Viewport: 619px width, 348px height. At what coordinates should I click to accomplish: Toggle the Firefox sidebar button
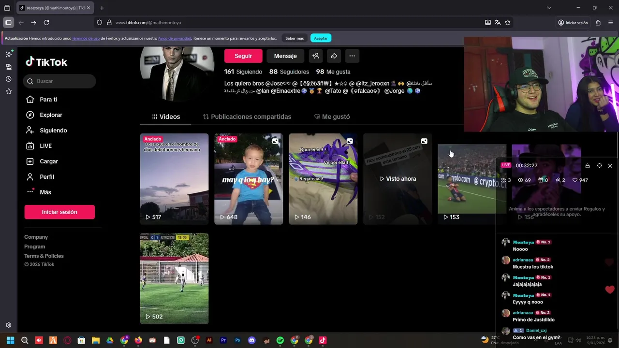point(8,22)
